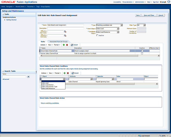Screen dimensions: 171x137
Task: Switch to the Associated Rule Set Groups tab
Action: pos(59,42)
